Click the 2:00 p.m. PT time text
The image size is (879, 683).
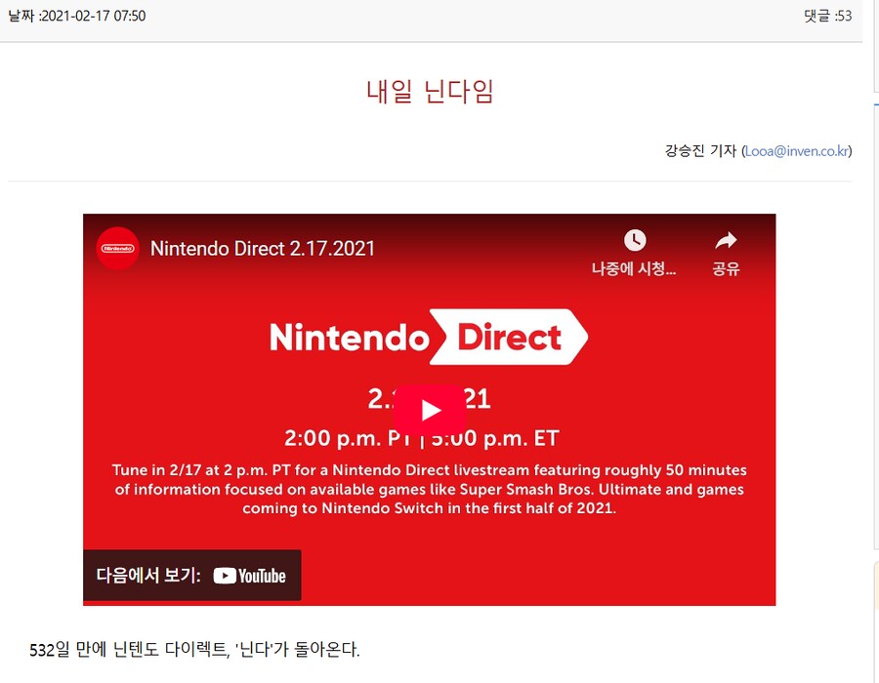(347, 438)
